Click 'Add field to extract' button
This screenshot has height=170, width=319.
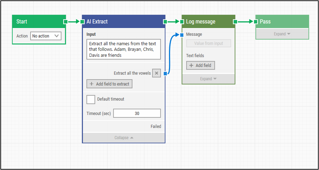coord(109,84)
